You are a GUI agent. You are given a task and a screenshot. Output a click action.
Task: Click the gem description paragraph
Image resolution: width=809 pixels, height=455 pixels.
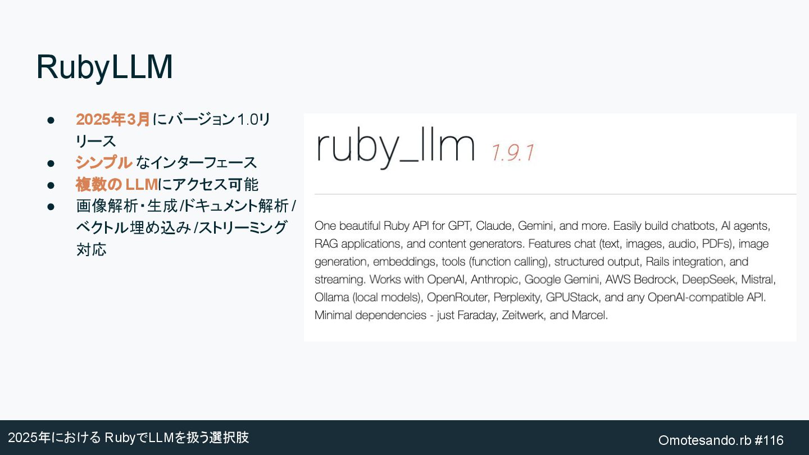545,270
